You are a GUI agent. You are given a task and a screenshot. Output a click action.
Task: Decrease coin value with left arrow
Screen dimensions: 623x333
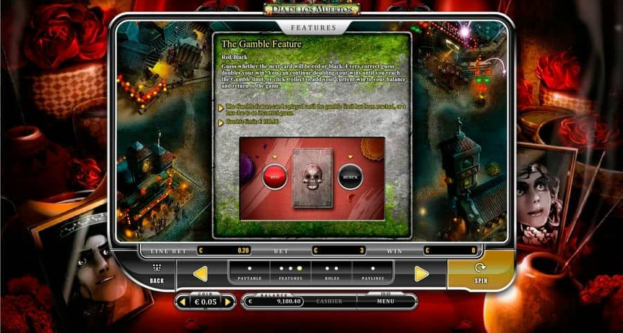[183, 302]
